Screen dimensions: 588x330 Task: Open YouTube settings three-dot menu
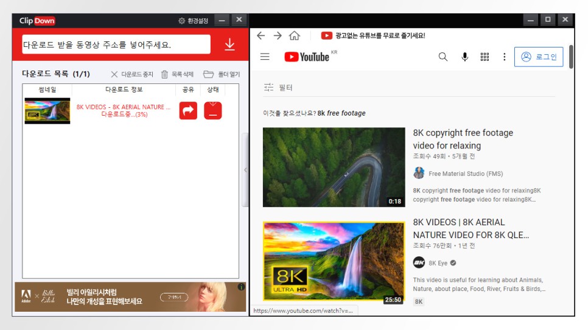(505, 57)
